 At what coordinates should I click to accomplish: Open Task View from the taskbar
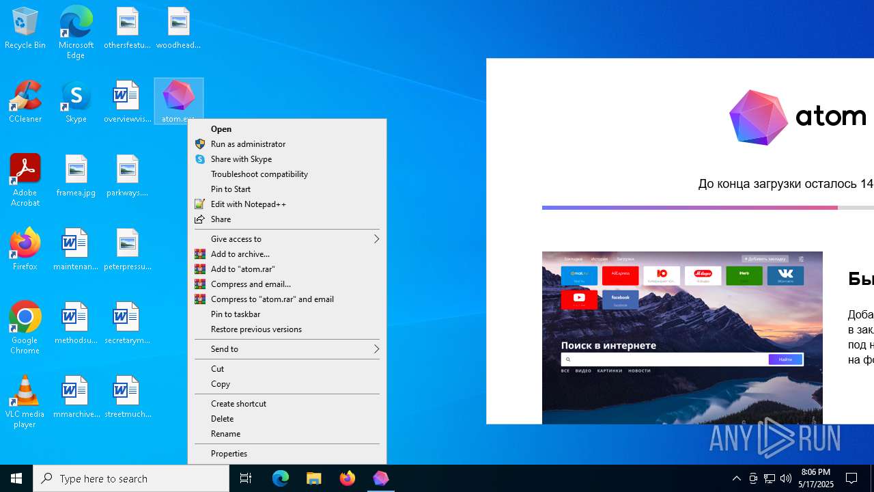tap(246, 478)
